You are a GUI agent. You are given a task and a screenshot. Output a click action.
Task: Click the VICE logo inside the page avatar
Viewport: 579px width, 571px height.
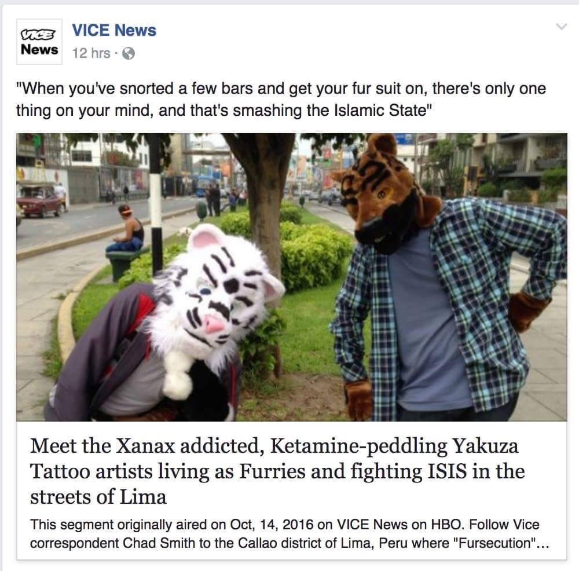[x=39, y=34]
